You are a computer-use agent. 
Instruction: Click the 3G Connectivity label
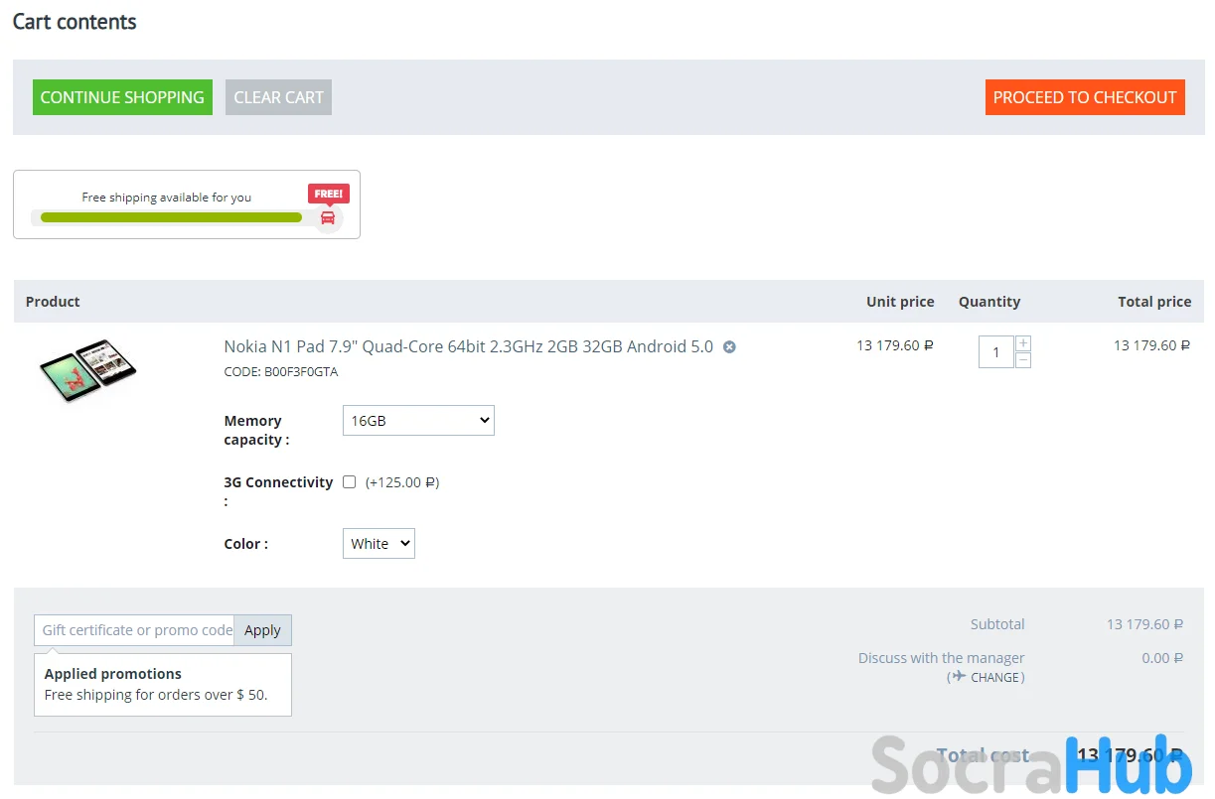tap(278, 491)
